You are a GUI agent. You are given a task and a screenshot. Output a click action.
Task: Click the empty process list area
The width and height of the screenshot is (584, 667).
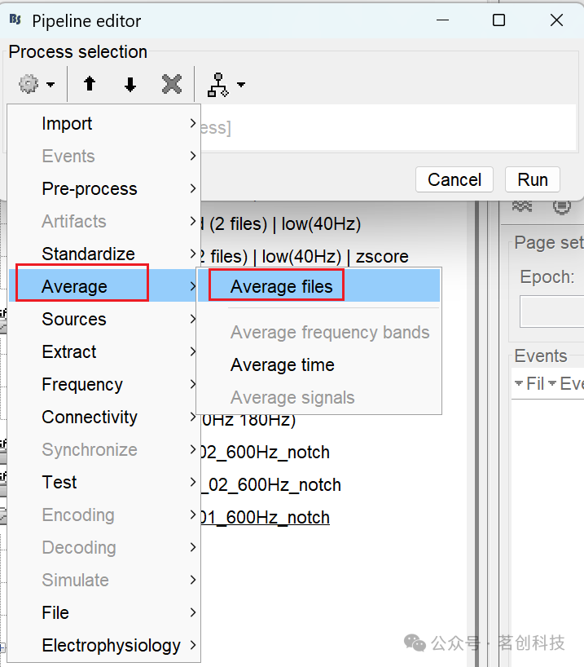click(x=388, y=126)
